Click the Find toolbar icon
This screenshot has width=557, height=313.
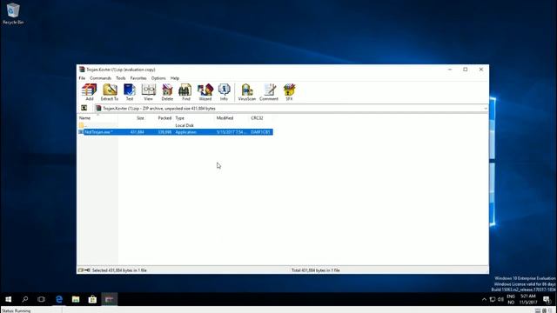tap(185, 92)
